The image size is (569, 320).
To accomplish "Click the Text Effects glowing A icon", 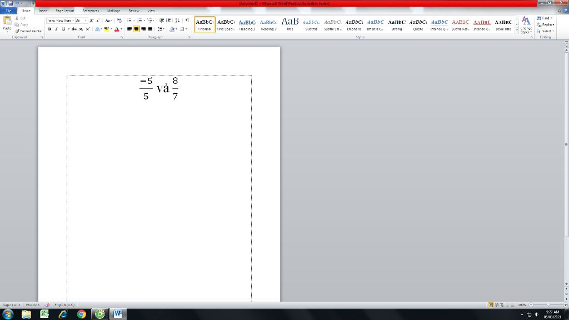I will [97, 29].
